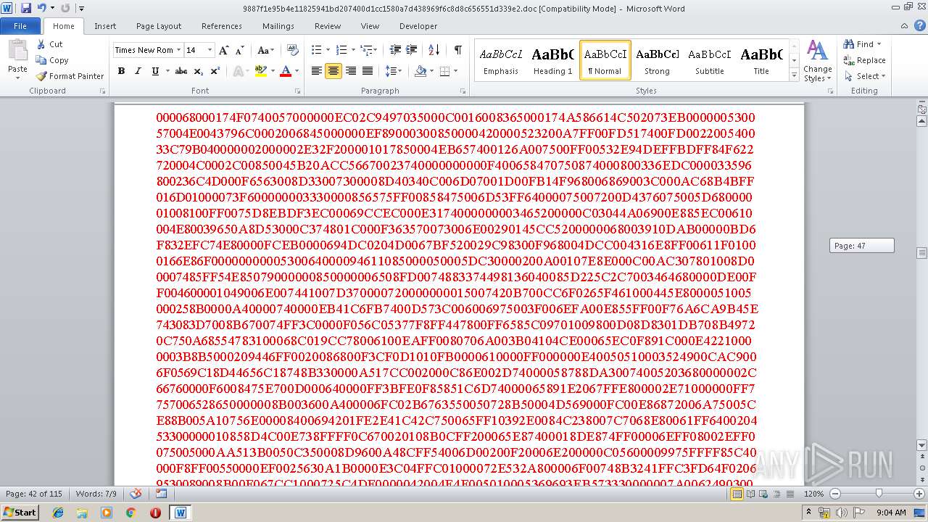Open Select dropdown
The height and width of the screenshot is (522, 928).
click(x=864, y=76)
